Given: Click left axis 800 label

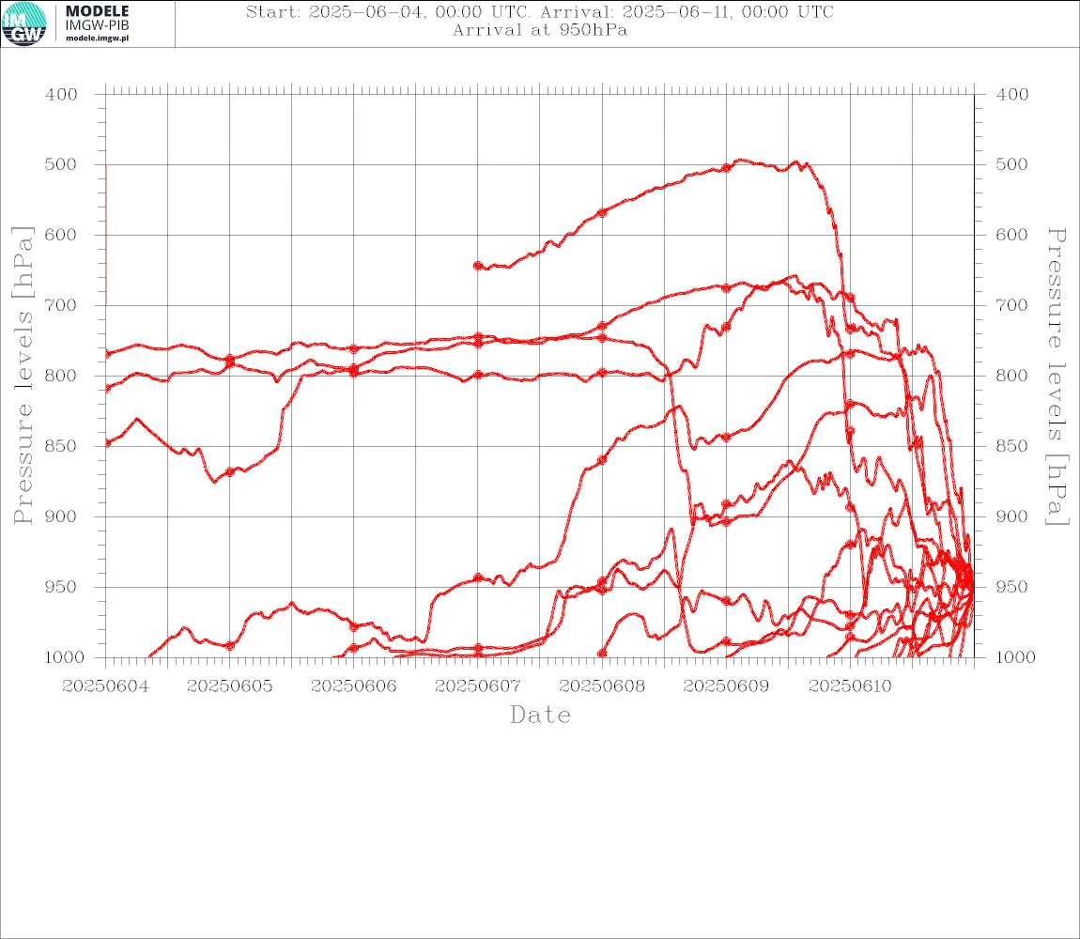Looking at the screenshot, I should point(61,377).
